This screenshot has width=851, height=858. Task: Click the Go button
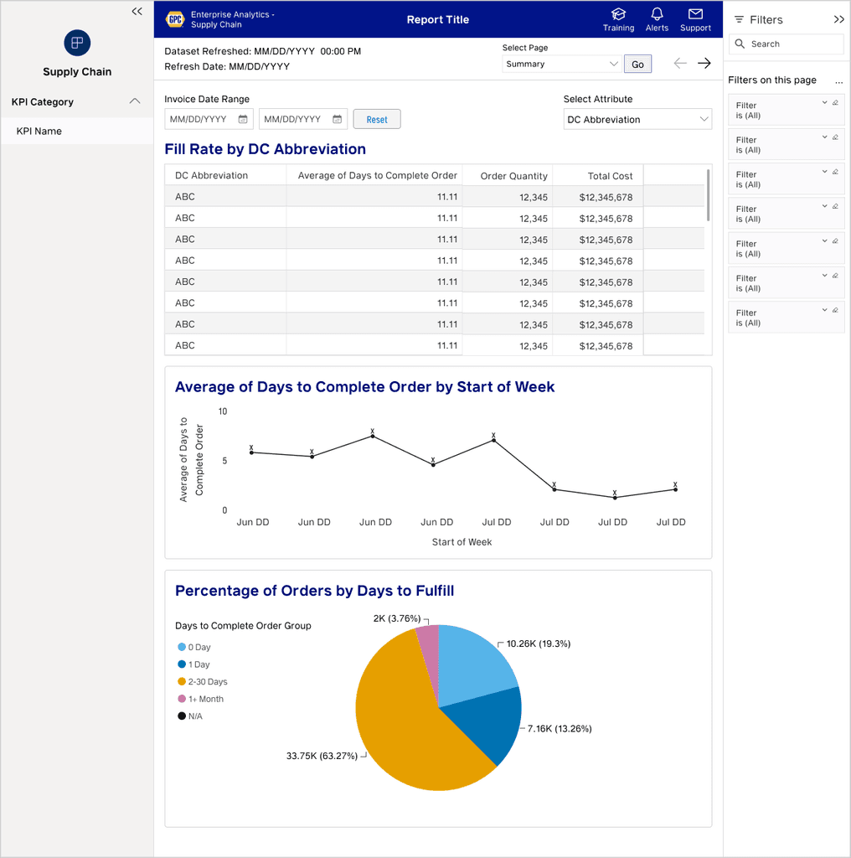[637, 64]
